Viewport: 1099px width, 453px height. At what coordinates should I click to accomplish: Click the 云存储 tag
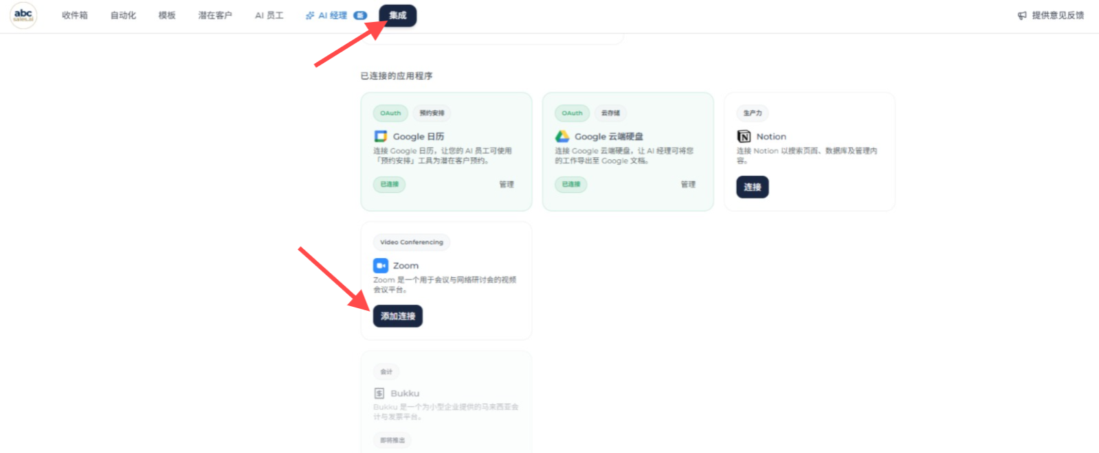[x=610, y=113]
